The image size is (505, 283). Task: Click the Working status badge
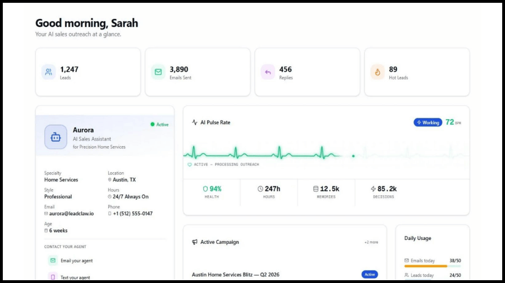click(428, 122)
